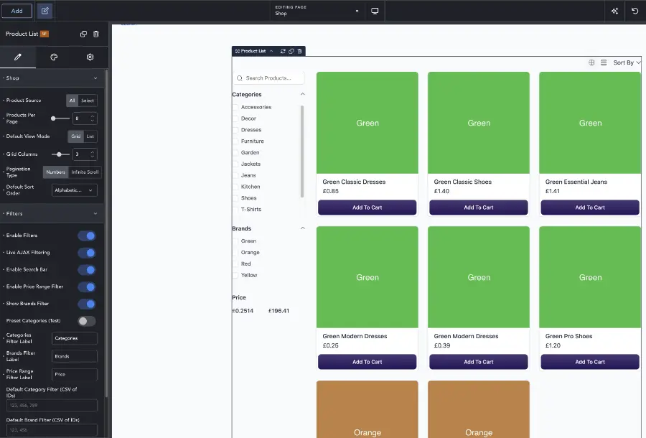
Task: Set Product Source to All
Action: tap(72, 101)
